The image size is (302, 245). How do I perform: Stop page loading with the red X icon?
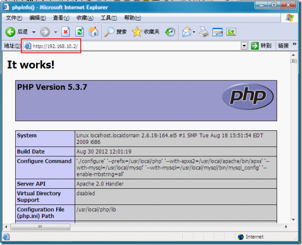tap(65, 32)
